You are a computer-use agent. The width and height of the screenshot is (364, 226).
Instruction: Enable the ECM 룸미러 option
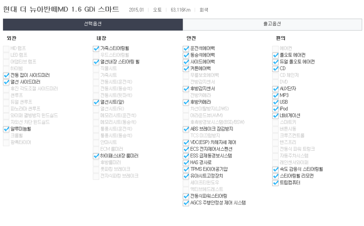tap(96, 150)
